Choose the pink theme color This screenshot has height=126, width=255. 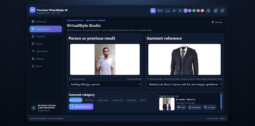(x=198, y=10)
